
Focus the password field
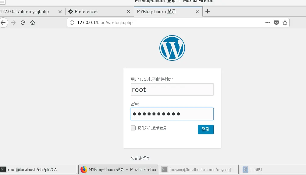(172, 114)
